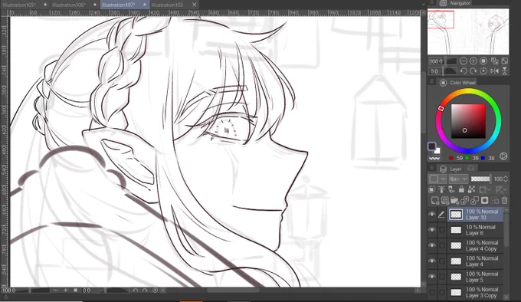The width and height of the screenshot is (521, 302).
Task: Click the Color Wheel tab icon
Action: [x=443, y=82]
